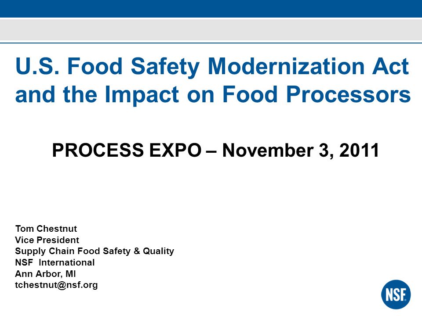Screen dimensions: 422x316
Task: Click the tchestnut@nsf.org email address
Action: tap(56, 285)
